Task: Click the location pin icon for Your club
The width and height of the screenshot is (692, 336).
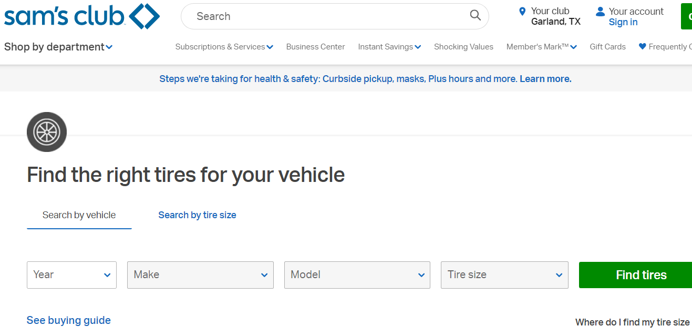Action: (x=522, y=12)
